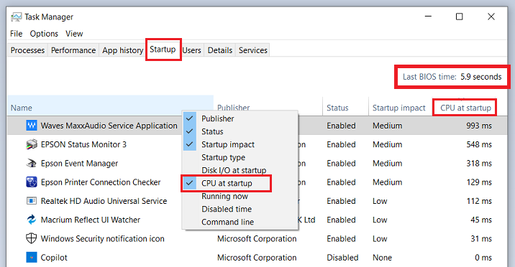515x267 pixels.
Task: Select the Waves MaxxAudio Service Application row
Action: coord(257,126)
